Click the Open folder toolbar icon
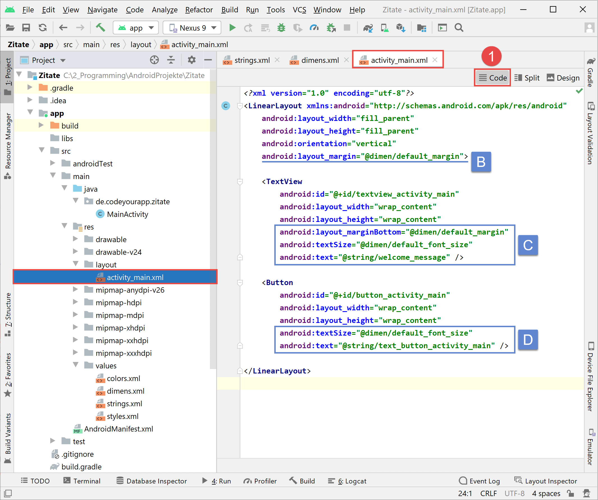 pyautogui.click(x=10, y=28)
